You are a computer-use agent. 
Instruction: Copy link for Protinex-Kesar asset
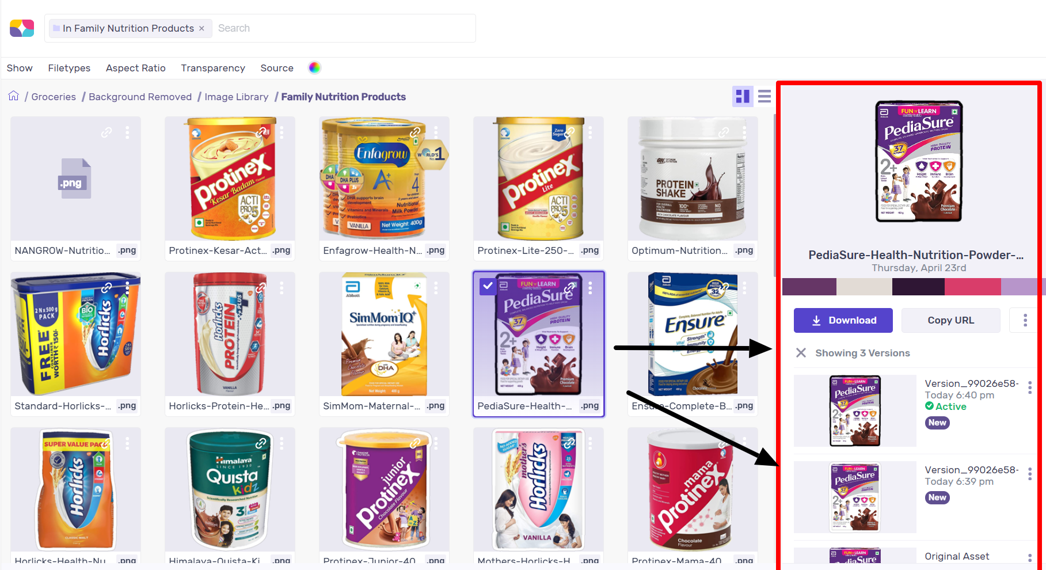pos(261,132)
